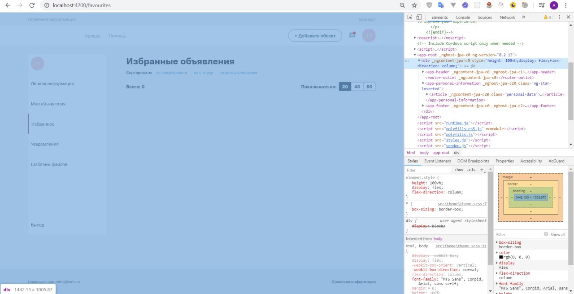The height and width of the screenshot is (294, 574).
Task: Click the black color swatch in Computed
Action: coord(501,258)
